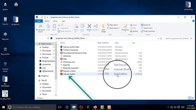Switch to large icons view button
Image resolution: width=196 pixels, height=110 pixels.
click(x=193, y=98)
